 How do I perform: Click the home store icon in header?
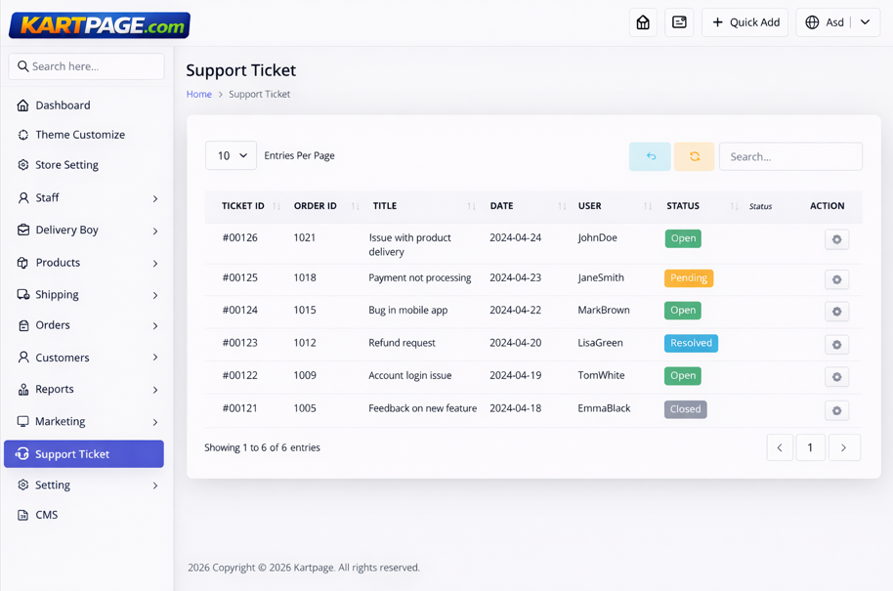pos(643,22)
